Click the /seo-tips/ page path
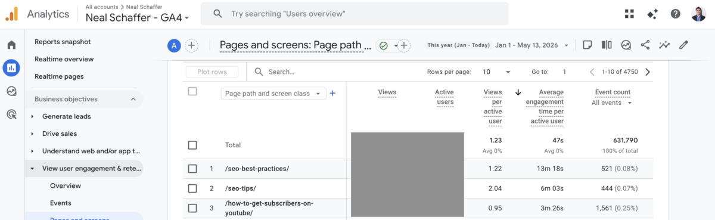This screenshot has width=715, height=220. point(241,188)
